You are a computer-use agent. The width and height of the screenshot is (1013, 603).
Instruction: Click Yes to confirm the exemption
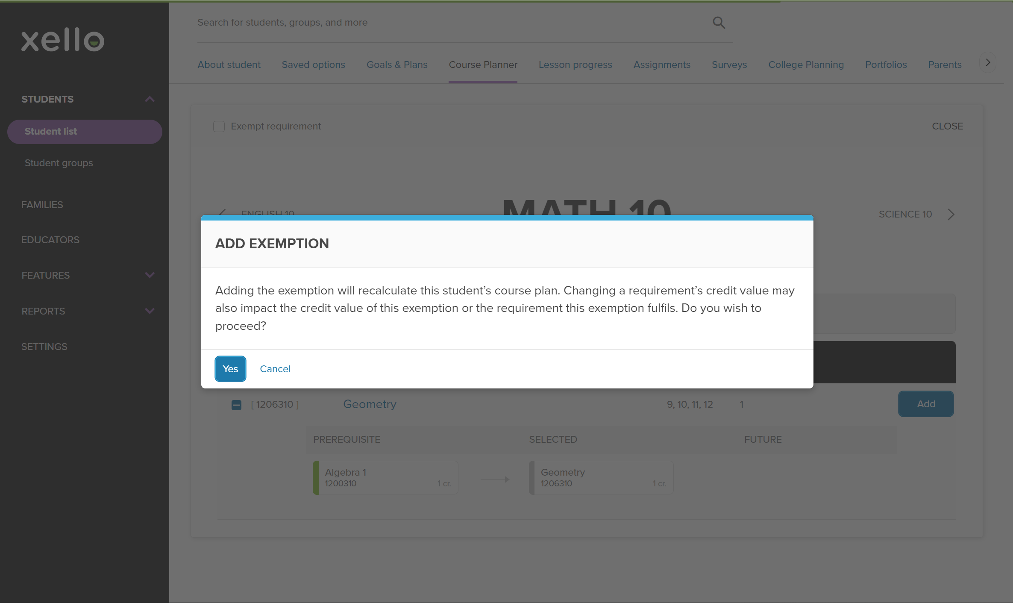(x=230, y=368)
